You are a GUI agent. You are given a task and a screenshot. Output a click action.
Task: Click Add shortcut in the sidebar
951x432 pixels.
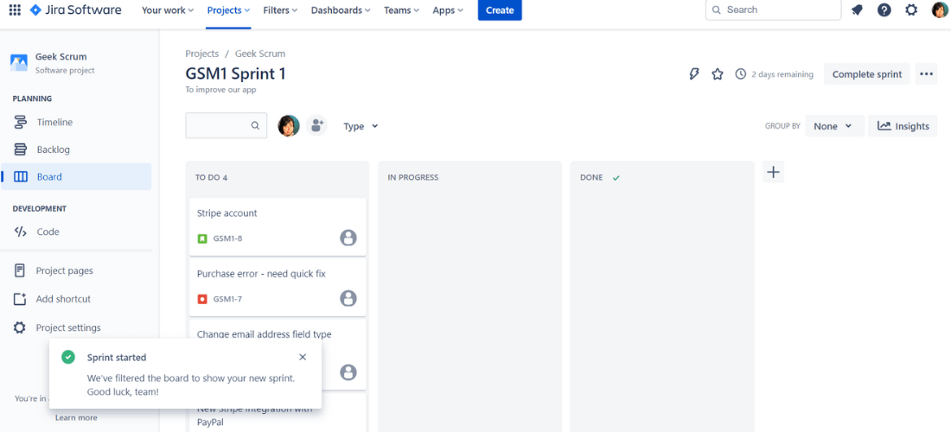(x=76, y=299)
